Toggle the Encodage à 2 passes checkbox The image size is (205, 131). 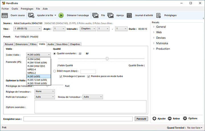[61, 76]
